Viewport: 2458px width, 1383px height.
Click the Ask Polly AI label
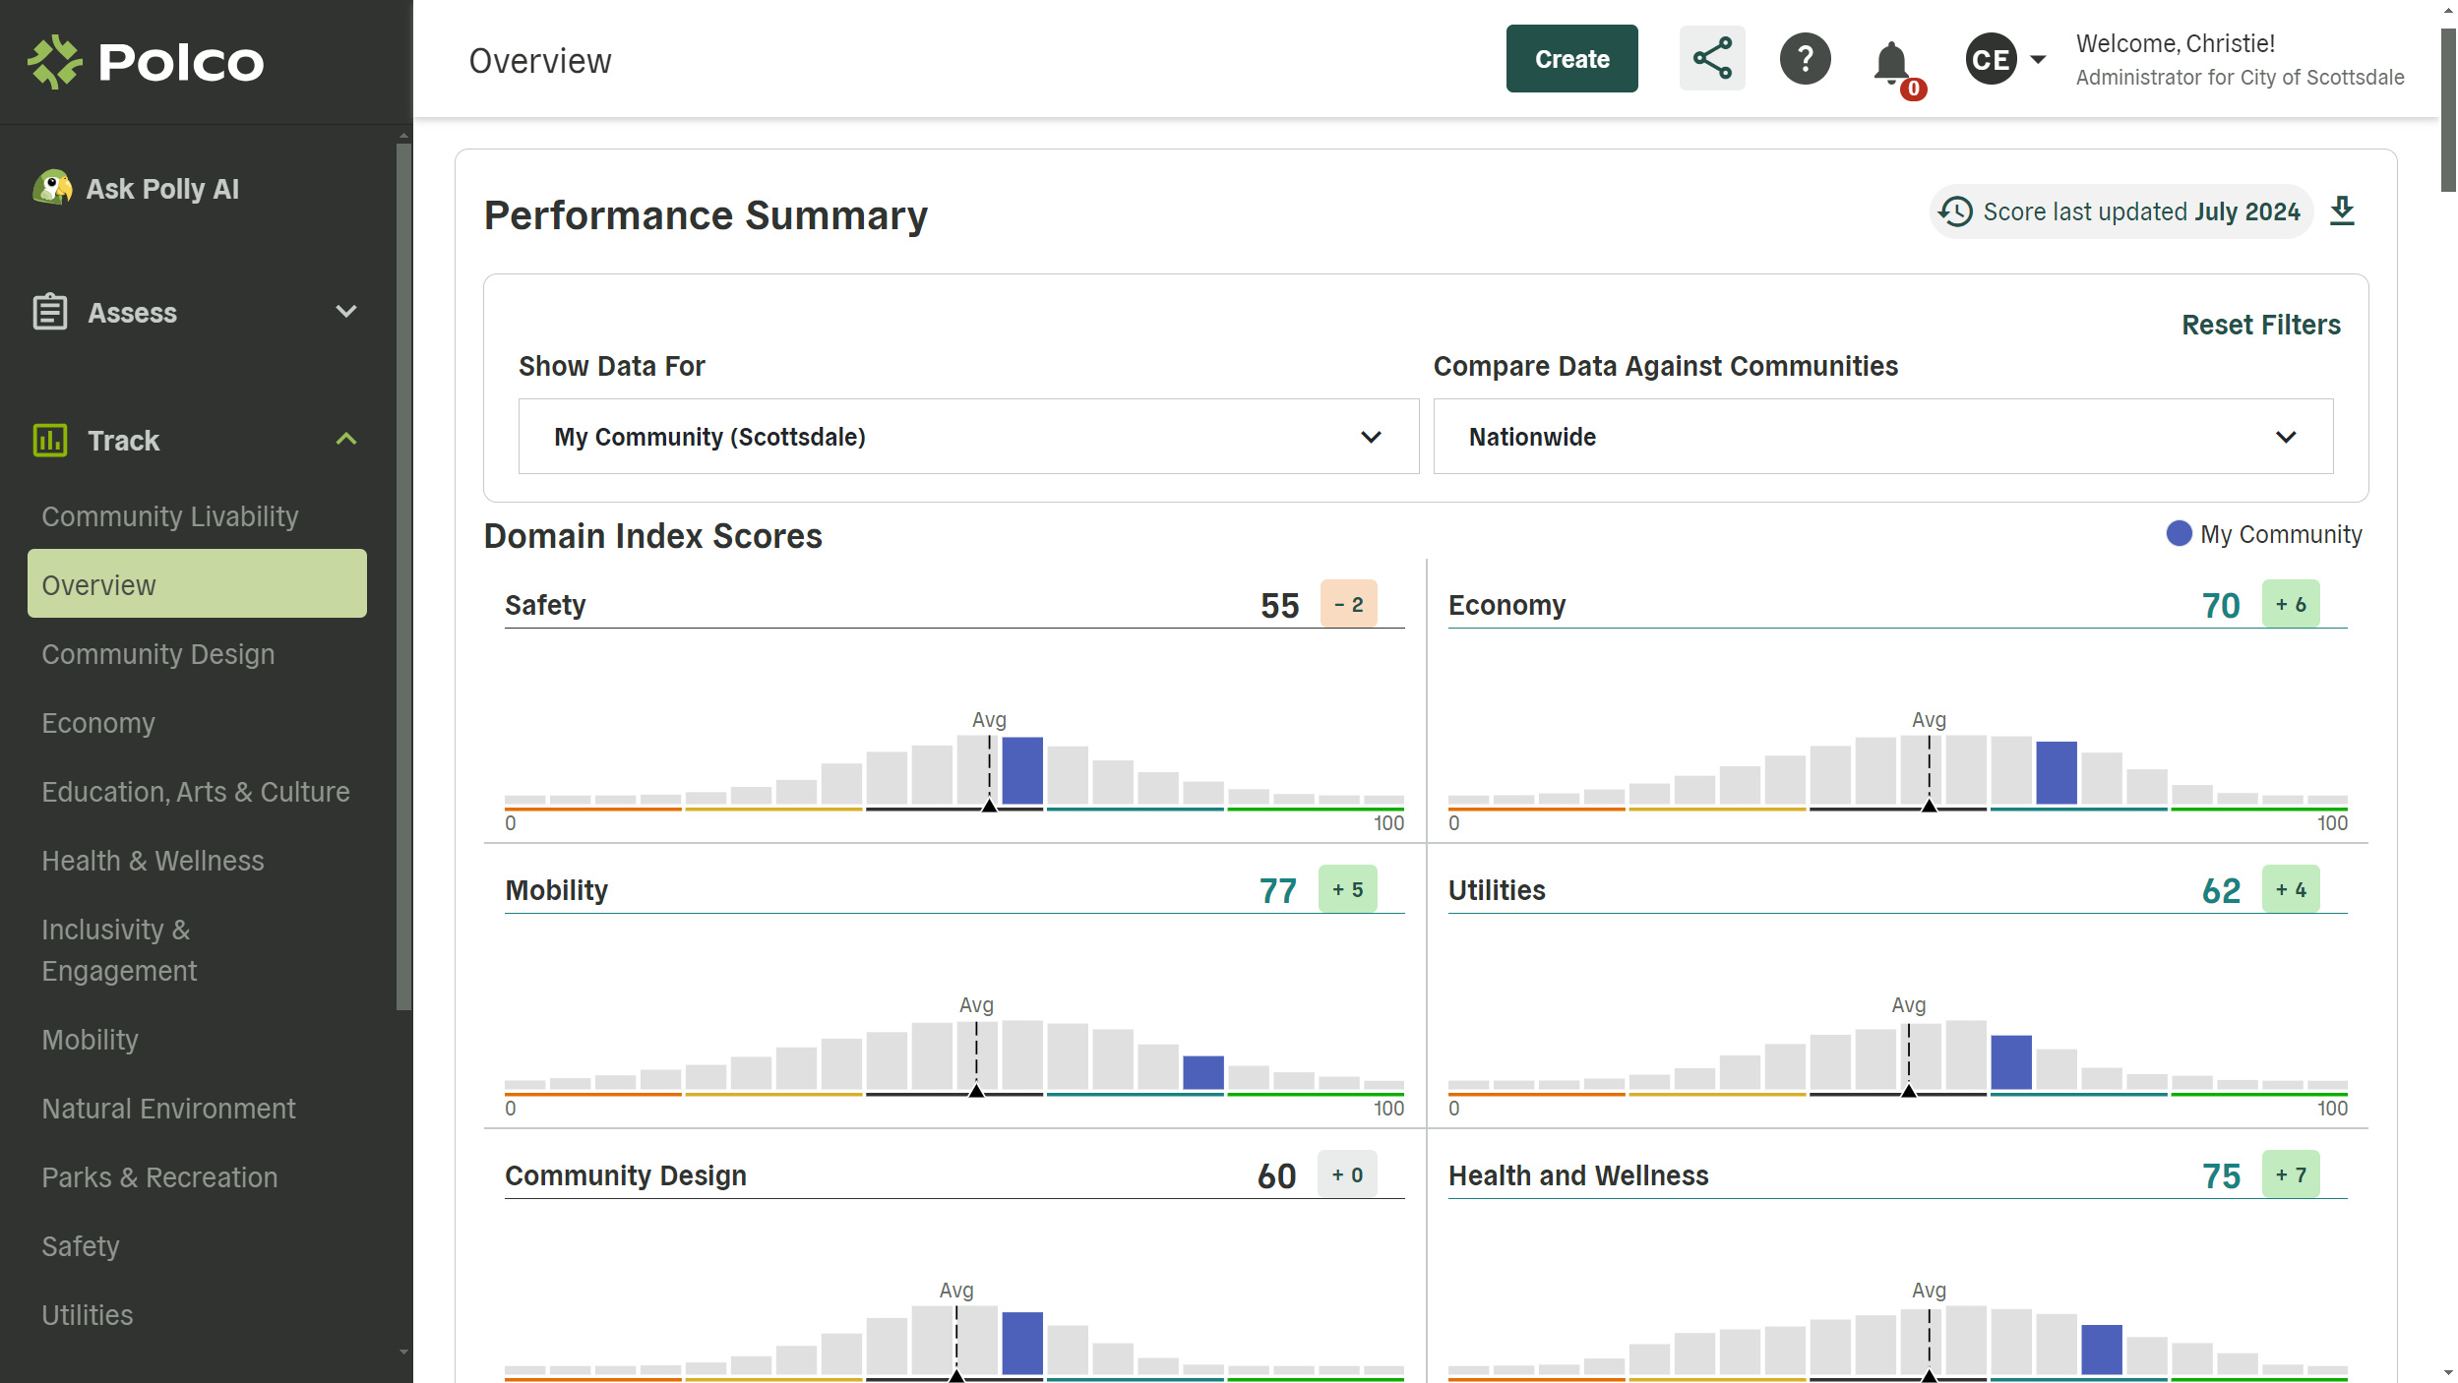point(162,188)
